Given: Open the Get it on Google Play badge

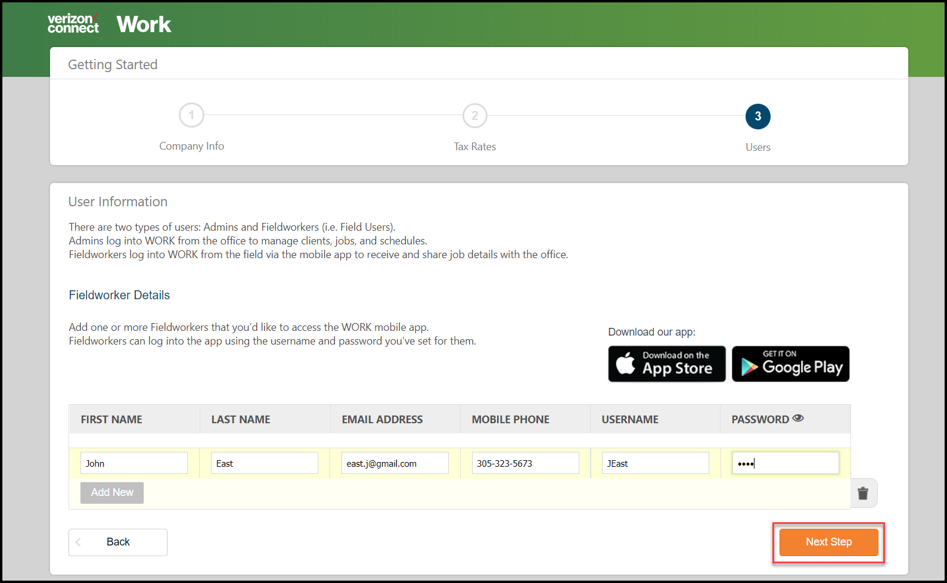Looking at the screenshot, I should (791, 364).
